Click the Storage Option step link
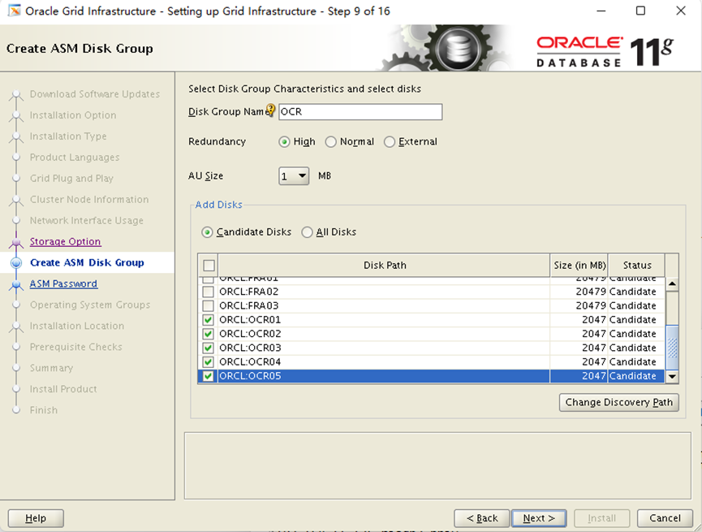 click(x=66, y=241)
